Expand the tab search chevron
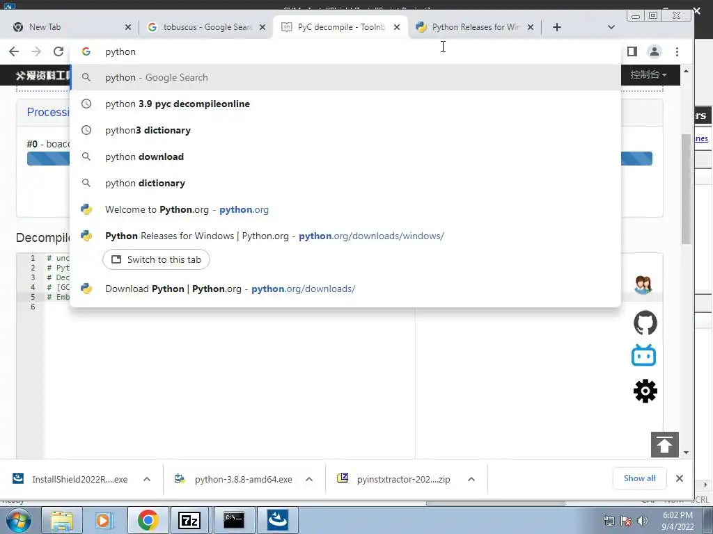Viewport: 713px width, 534px height. (x=611, y=27)
